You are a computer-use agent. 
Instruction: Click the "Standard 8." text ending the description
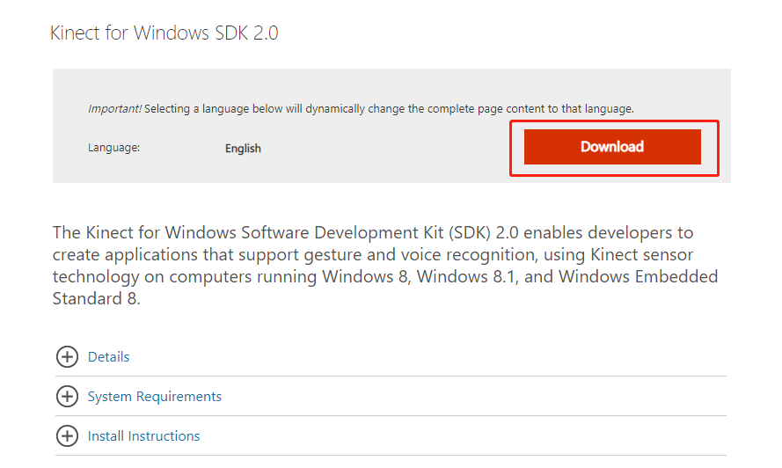click(x=96, y=299)
